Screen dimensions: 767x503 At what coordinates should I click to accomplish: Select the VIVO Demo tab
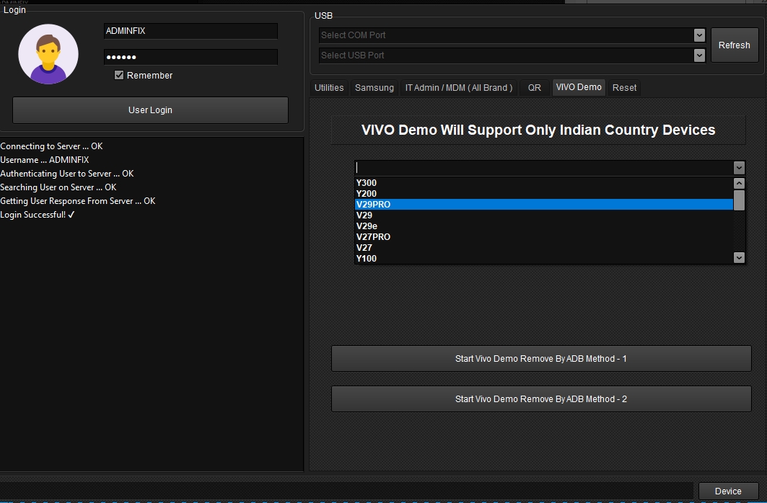[x=579, y=87]
